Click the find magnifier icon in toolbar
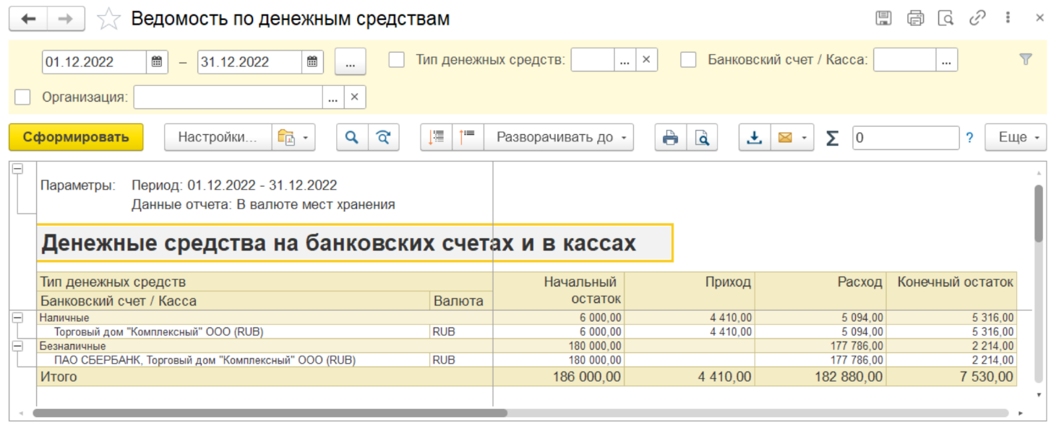The image size is (1064, 430). click(x=352, y=137)
